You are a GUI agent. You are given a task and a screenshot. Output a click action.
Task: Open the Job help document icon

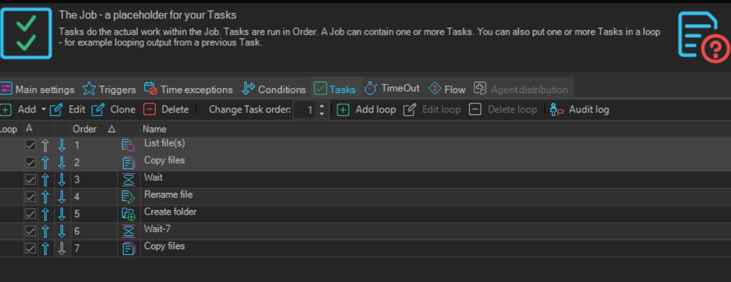(x=704, y=37)
